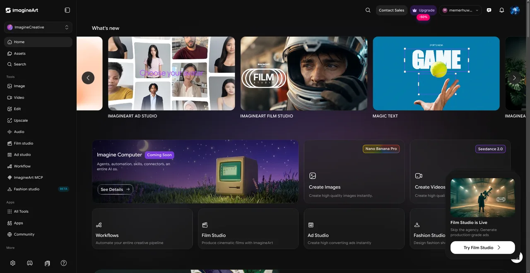Click the Community globe icon
The image size is (530, 273).
10,234
